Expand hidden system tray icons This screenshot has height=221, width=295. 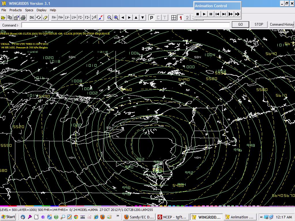click(261, 217)
